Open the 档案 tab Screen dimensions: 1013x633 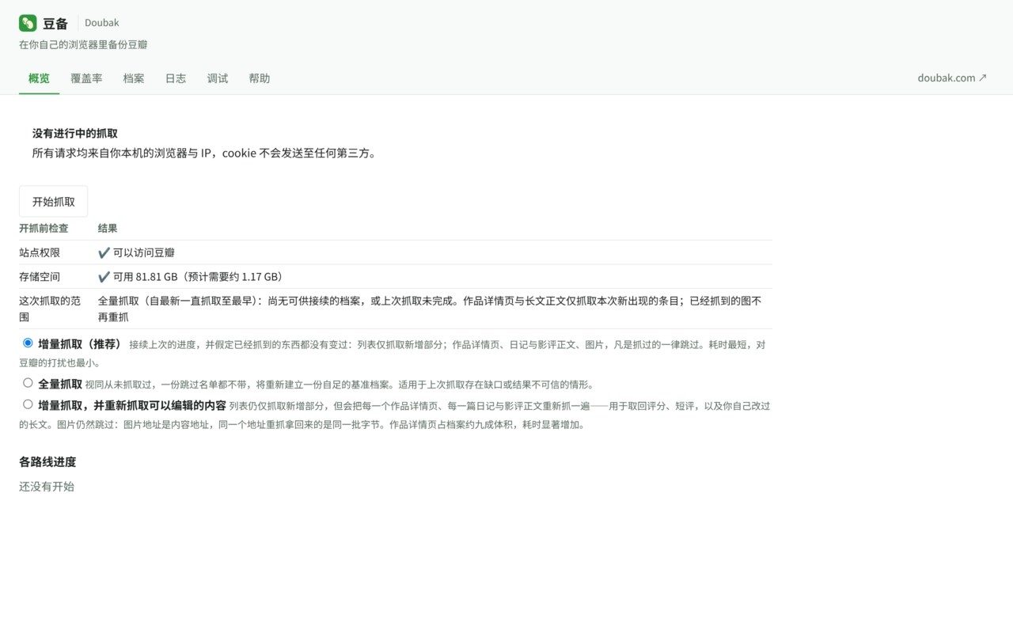[x=134, y=78]
